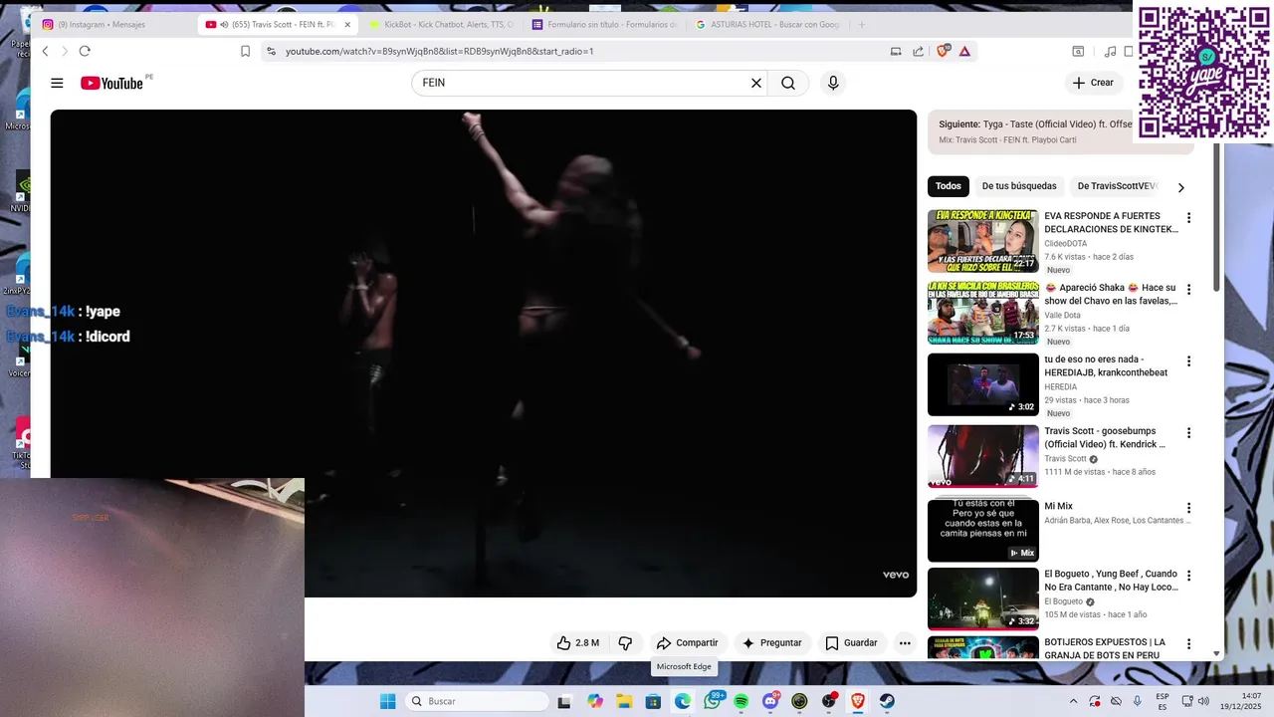1274x717 pixels.
Task: Open the Windows Start menu
Action: tap(387, 701)
